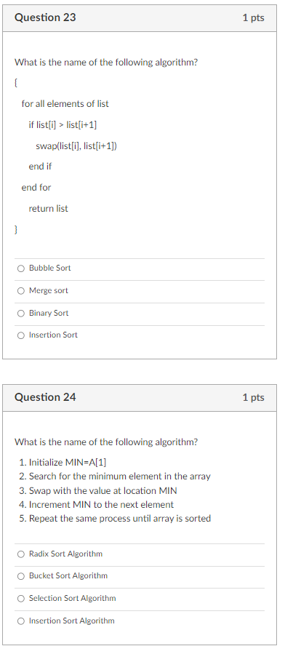Click the '1 pts' label on Question 24

tap(253, 398)
